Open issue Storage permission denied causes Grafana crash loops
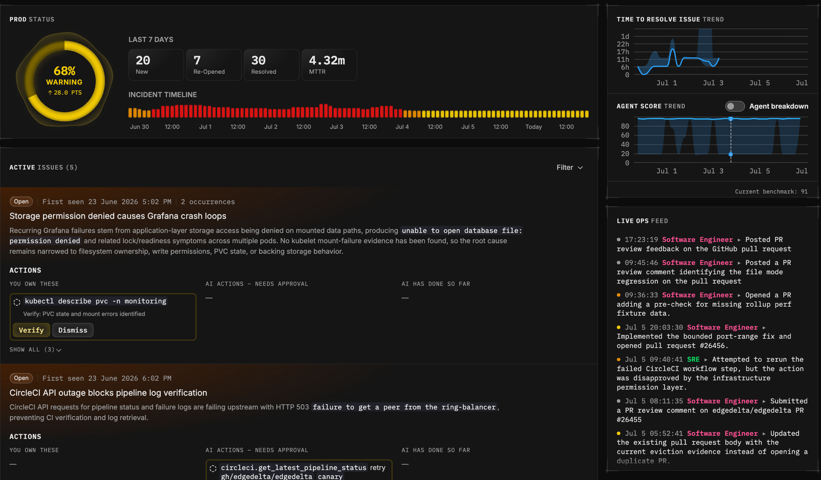The height and width of the screenshot is (480, 821). coord(118,216)
